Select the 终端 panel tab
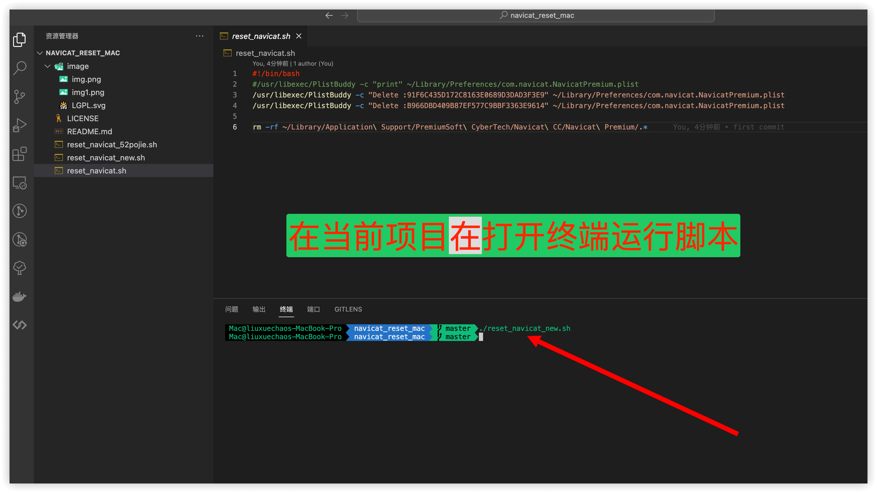This screenshot has height=493, width=877. [286, 309]
